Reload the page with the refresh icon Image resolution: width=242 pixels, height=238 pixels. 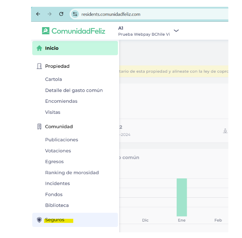coord(61,14)
